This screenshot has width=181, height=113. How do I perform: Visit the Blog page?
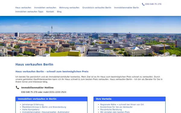tap(59, 12)
